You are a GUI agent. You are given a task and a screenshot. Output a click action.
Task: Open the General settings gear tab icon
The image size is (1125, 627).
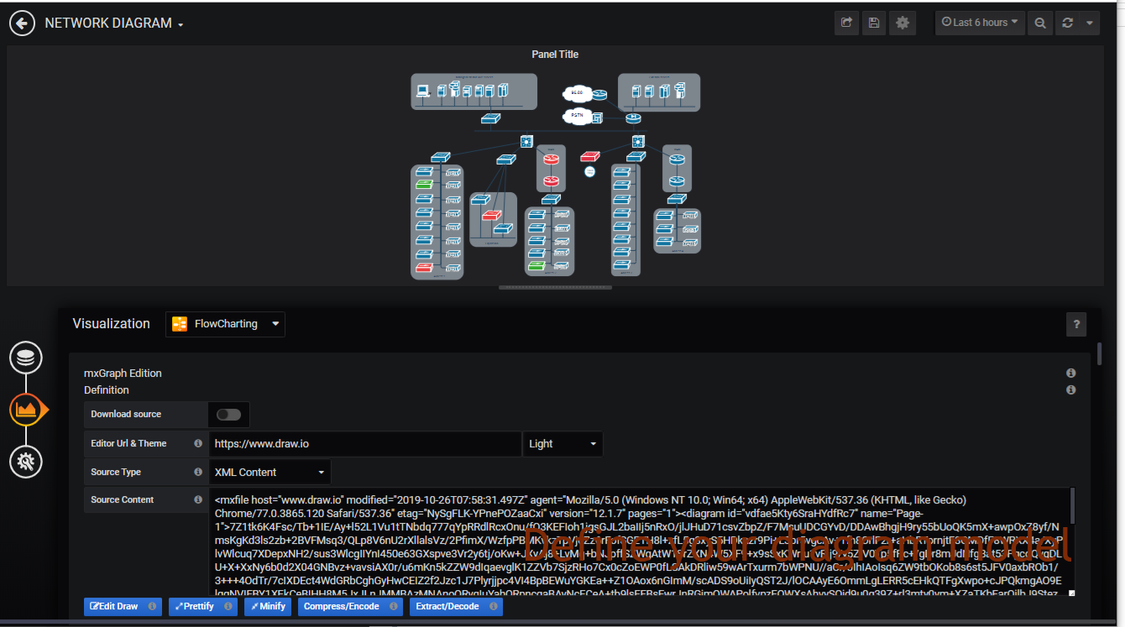coord(26,461)
